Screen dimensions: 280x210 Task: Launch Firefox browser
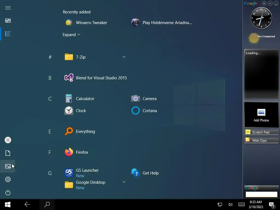coord(76,152)
